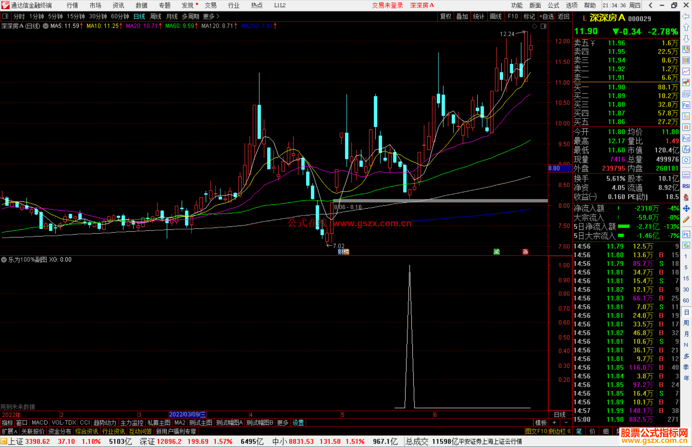Select the pencil drawing tool icon

[x=686, y=219]
